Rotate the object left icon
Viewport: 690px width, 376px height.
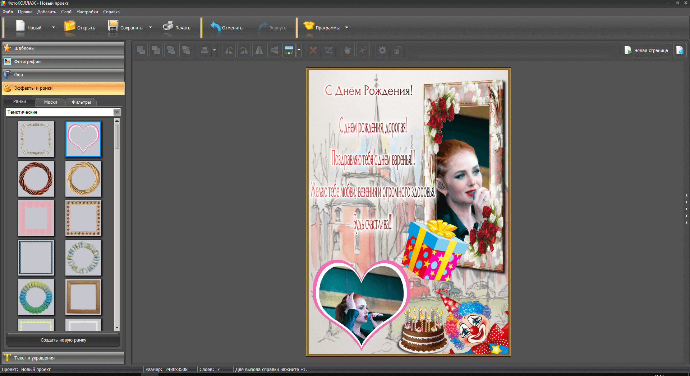coord(229,50)
